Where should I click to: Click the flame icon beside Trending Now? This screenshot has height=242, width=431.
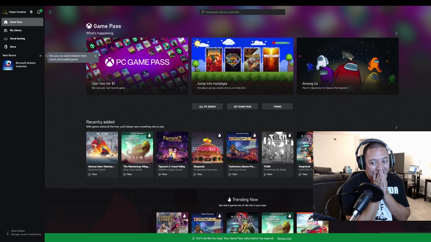coord(229,200)
